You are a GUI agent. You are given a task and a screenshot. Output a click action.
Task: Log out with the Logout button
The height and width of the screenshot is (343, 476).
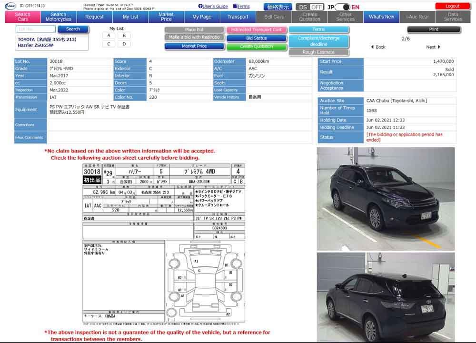tap(452, 6)
